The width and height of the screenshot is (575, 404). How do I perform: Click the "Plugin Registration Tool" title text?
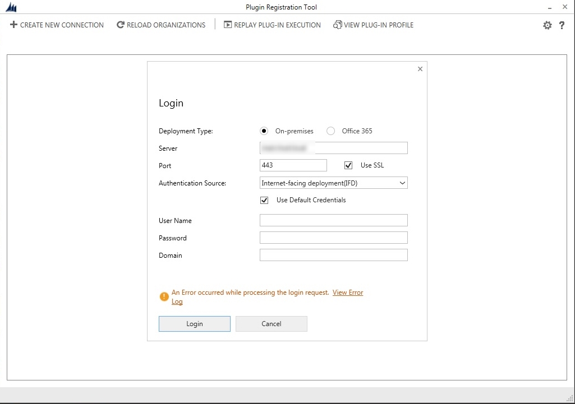[281, 7]
